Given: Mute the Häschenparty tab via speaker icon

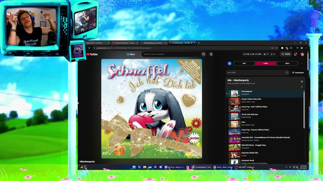Looking at the screenshot, I should pyautogui.click(x=192, y=43).
